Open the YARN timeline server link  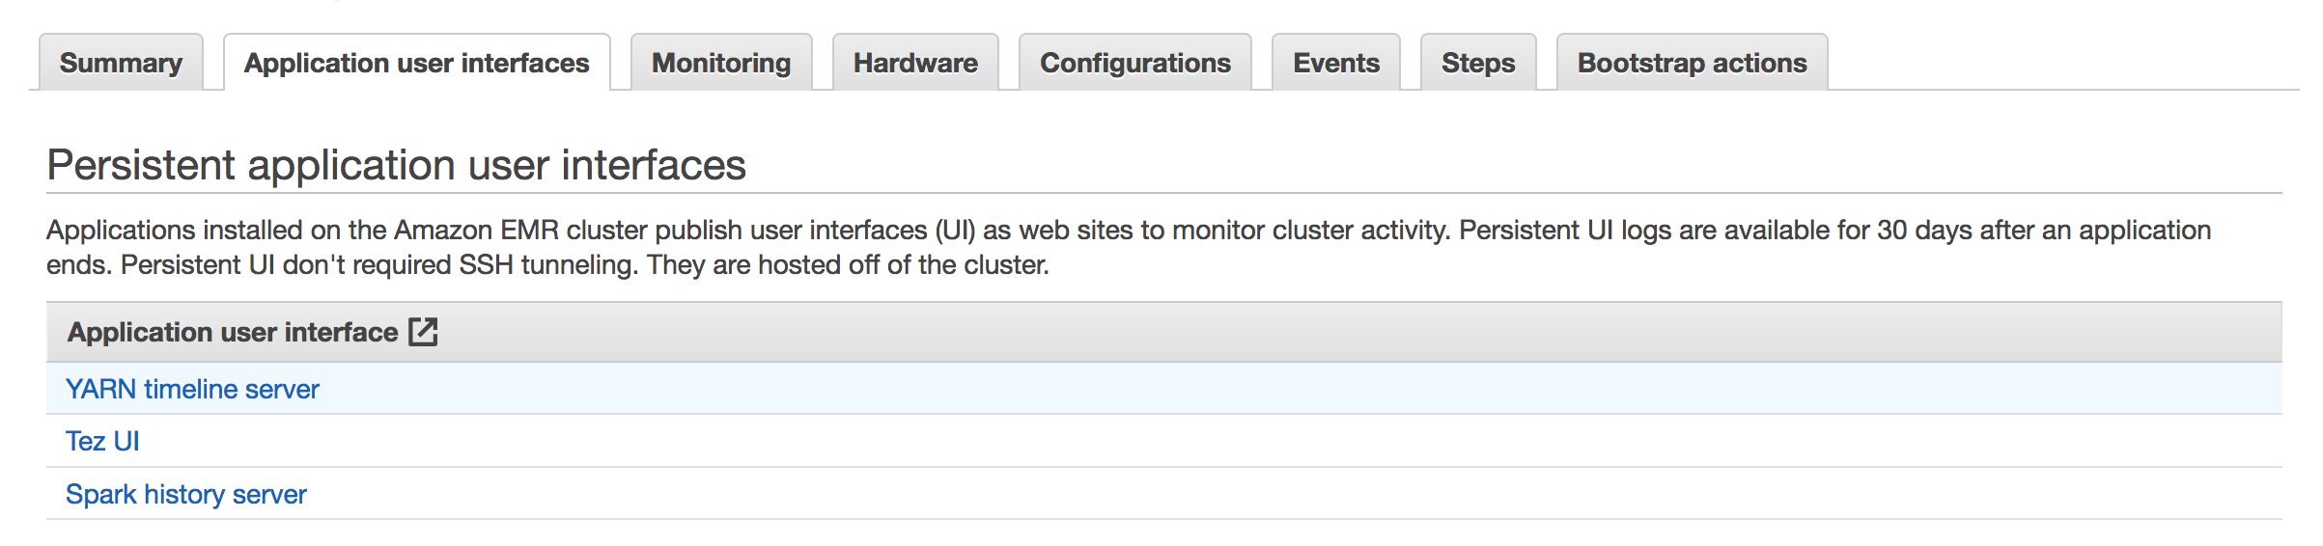coord(192,389)
